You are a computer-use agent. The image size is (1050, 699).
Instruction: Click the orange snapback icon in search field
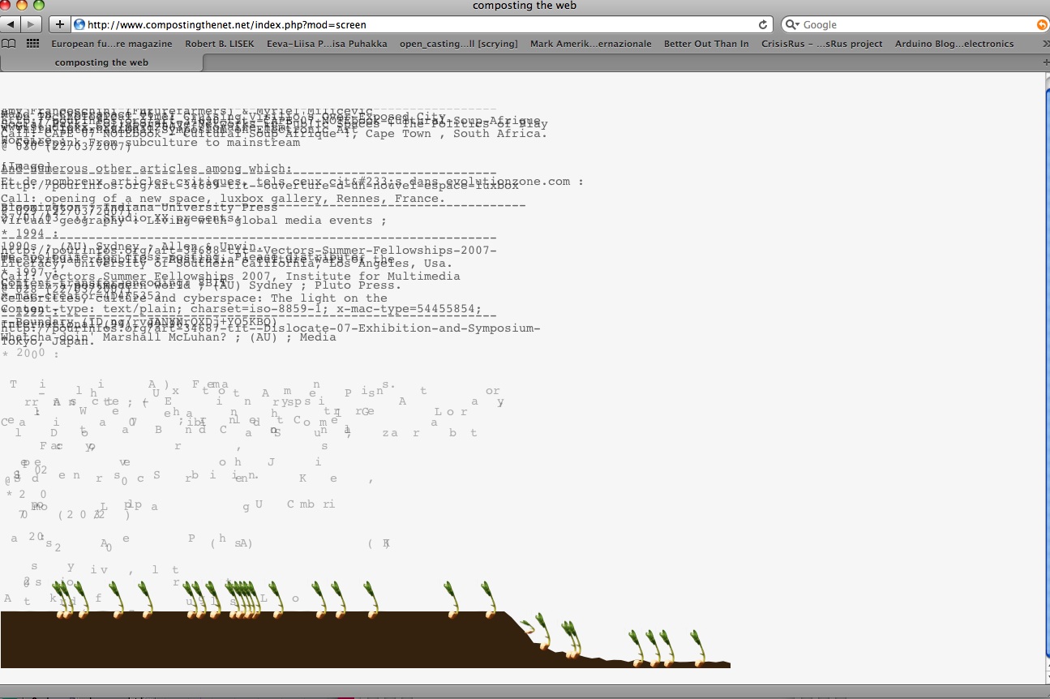tap(1042, 25)
